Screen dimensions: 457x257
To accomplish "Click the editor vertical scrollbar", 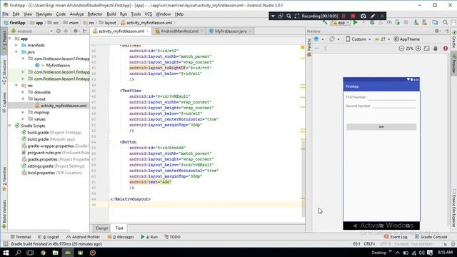I will click(303, 178).
